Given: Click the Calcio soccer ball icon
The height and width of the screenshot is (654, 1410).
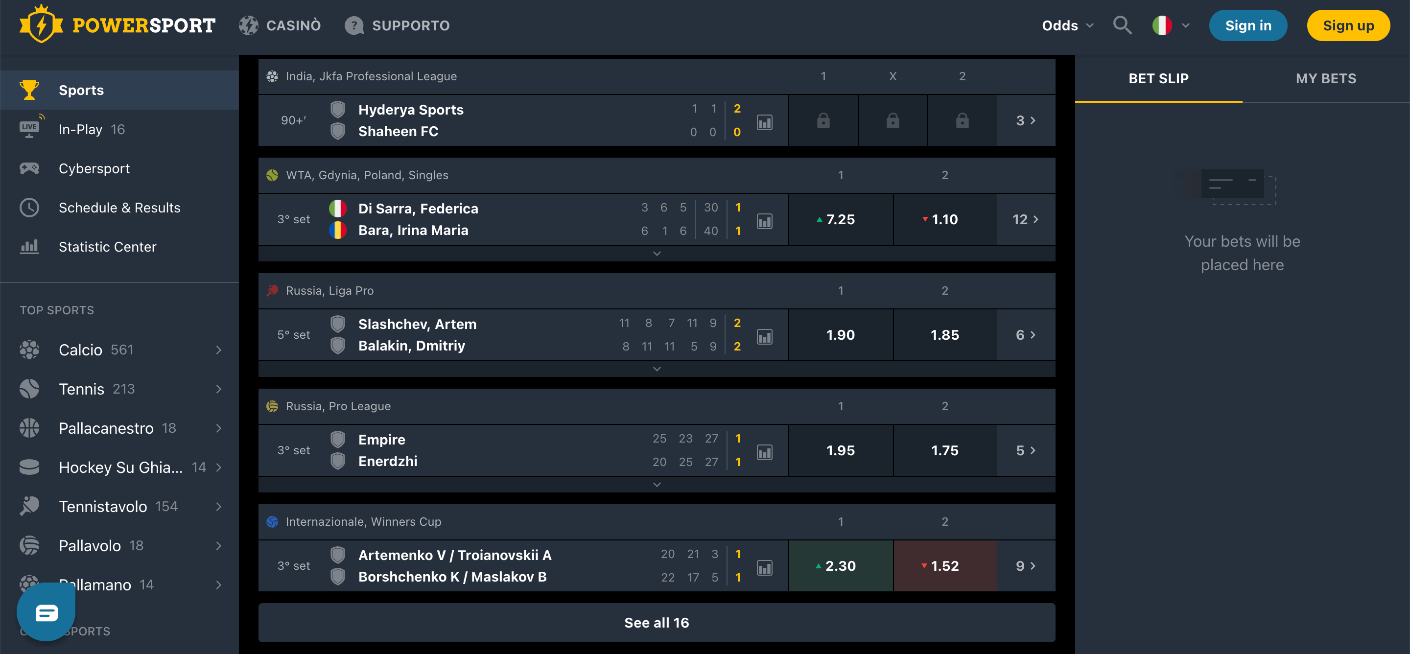Looking at the screenshot, I should pyautogui.click(x=29, y=350).
